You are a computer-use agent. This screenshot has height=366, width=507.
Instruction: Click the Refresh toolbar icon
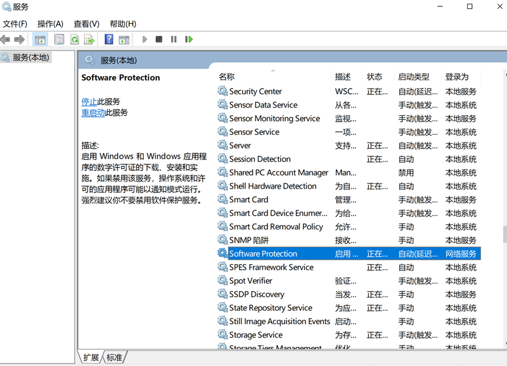[x=74, y=39]
